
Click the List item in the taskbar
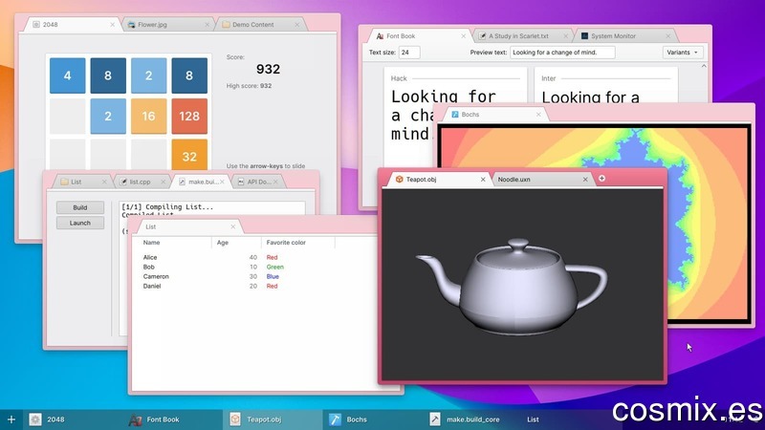pyautogui.click(x=533, y=419)
